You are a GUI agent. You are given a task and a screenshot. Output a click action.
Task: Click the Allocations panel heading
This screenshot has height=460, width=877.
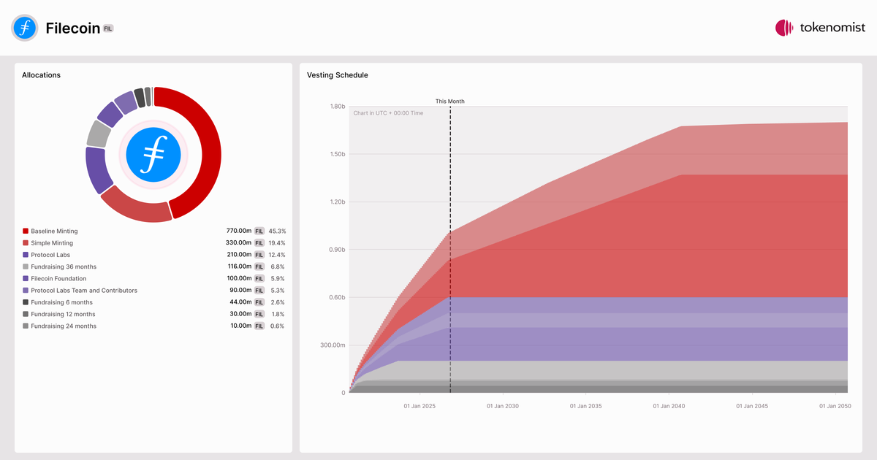click(x=41, y=75)
